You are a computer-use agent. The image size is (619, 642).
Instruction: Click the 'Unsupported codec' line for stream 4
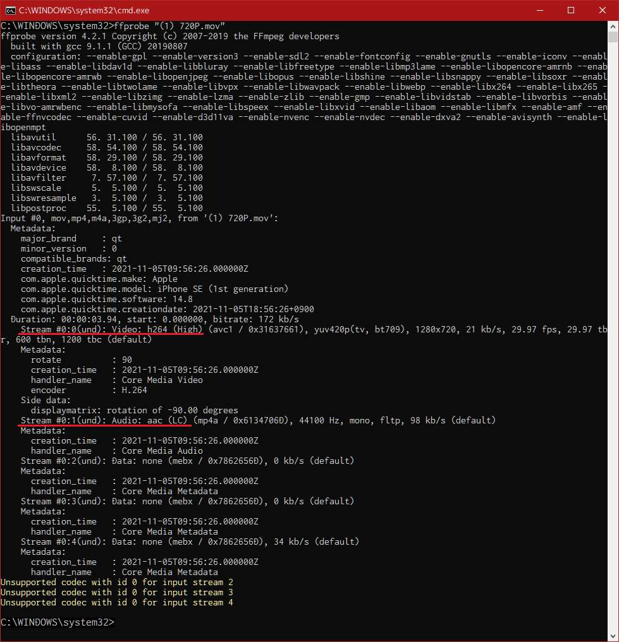[117, 602]
